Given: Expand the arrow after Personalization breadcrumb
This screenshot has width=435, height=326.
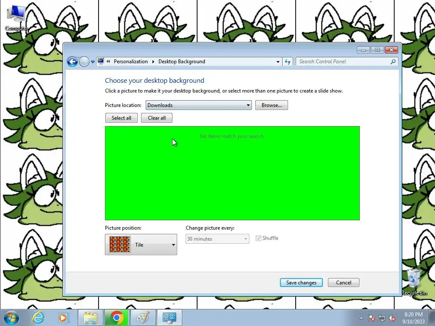Looking at the screenshot, I should point(153,62).
